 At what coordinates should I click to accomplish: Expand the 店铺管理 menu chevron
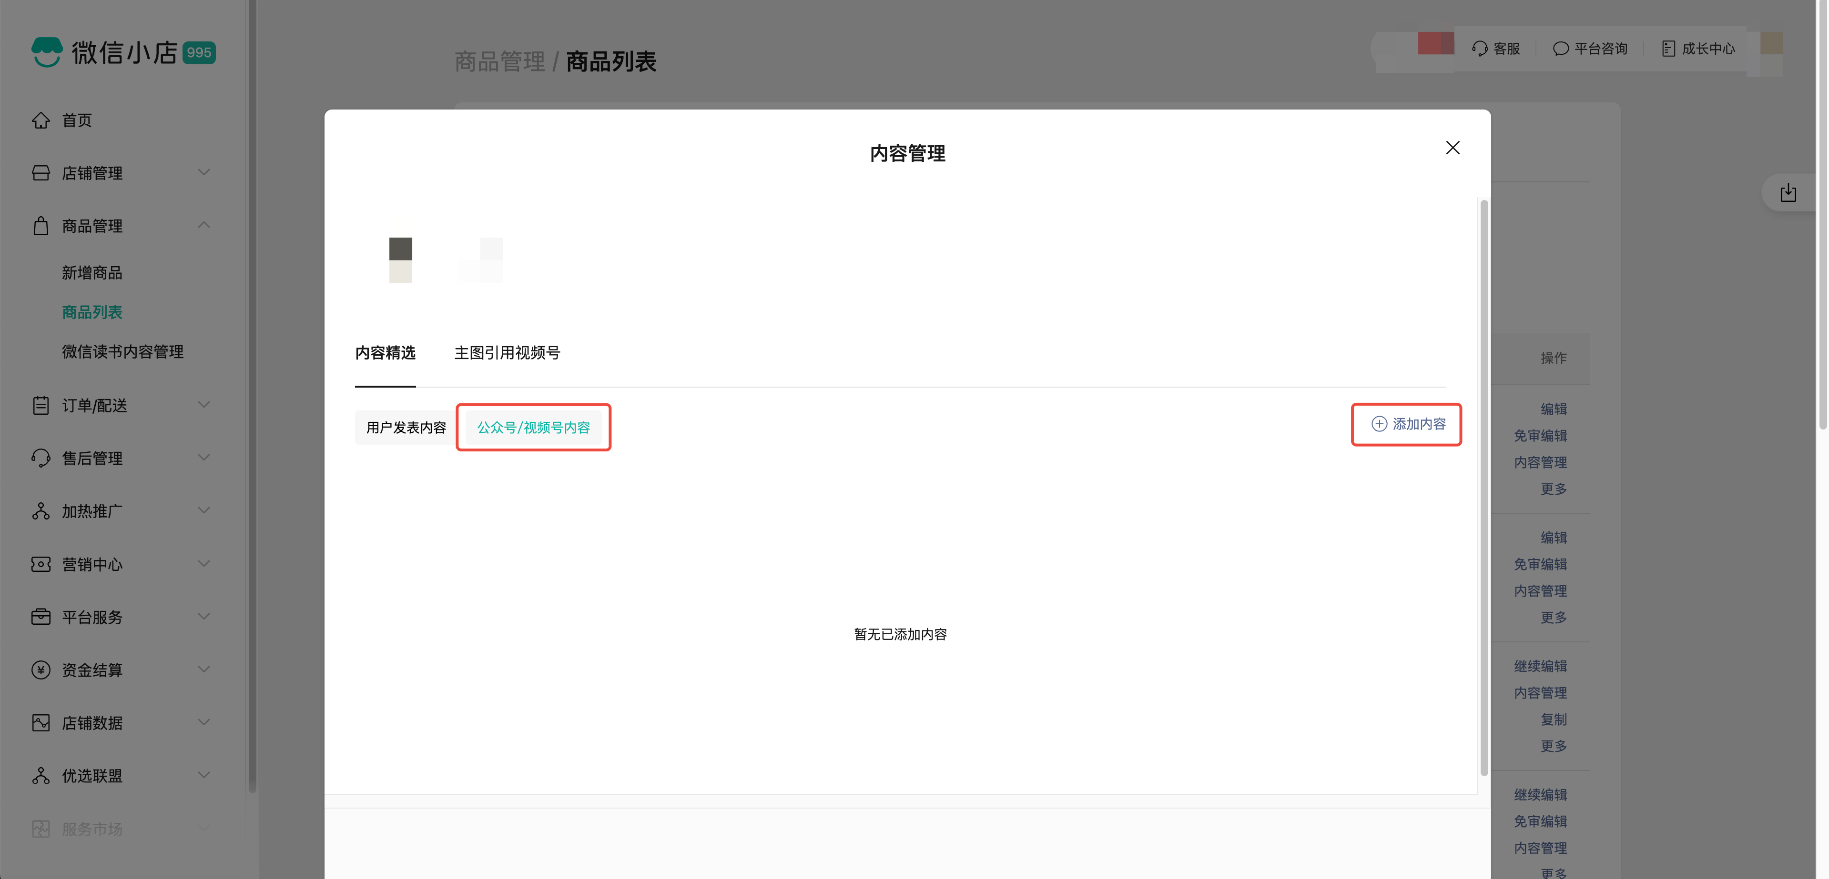coord(204,172)
